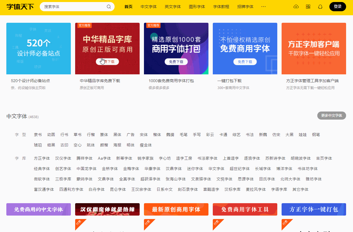The width and height of the screenshot is (353, 232).
Task: Select the 宋体 font type
Action: [144, 135]
